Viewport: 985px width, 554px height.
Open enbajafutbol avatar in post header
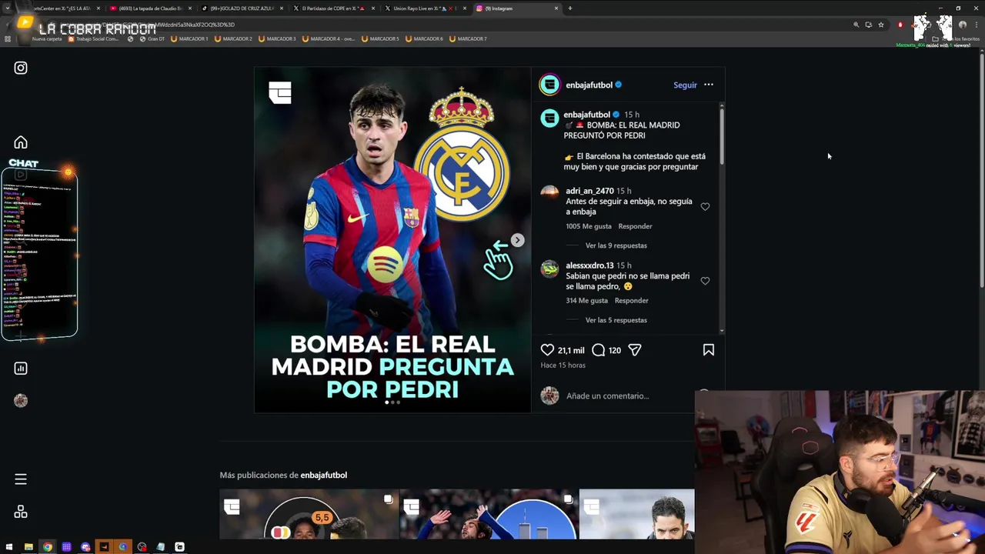click(x=549, y=85)
